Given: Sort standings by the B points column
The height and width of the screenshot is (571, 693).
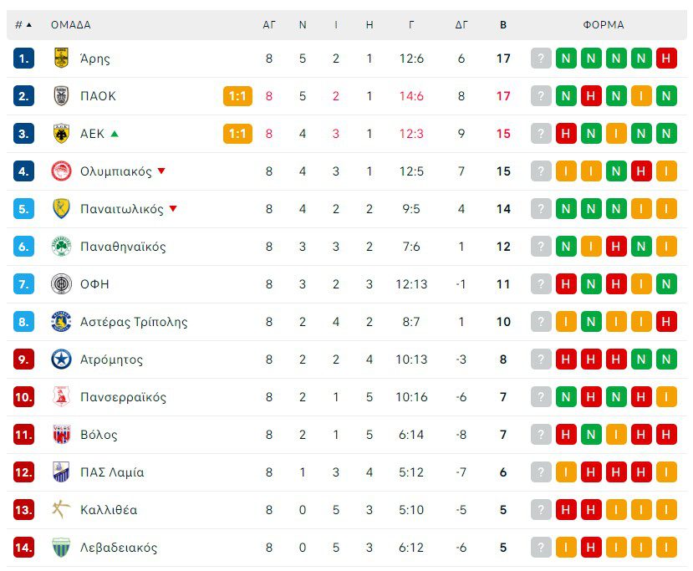Looking at the screenshot, I should coord(503,25).
